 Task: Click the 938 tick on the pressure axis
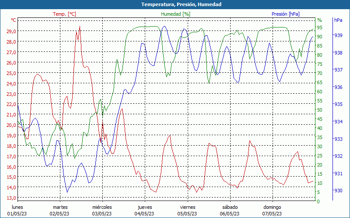click(338, 53)
